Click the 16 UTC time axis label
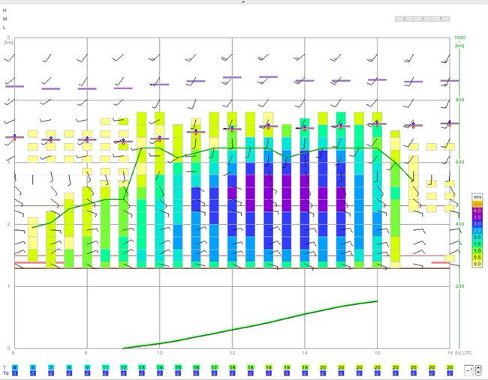 point(377,353)
